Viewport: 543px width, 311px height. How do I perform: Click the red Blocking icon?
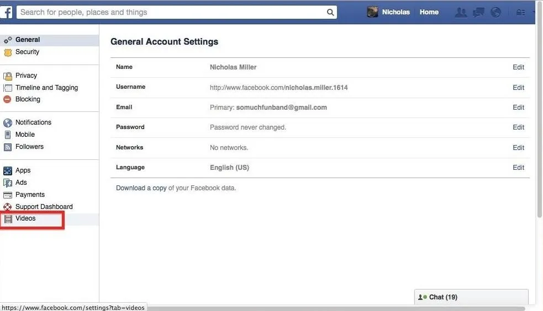[x=7, y=99]
